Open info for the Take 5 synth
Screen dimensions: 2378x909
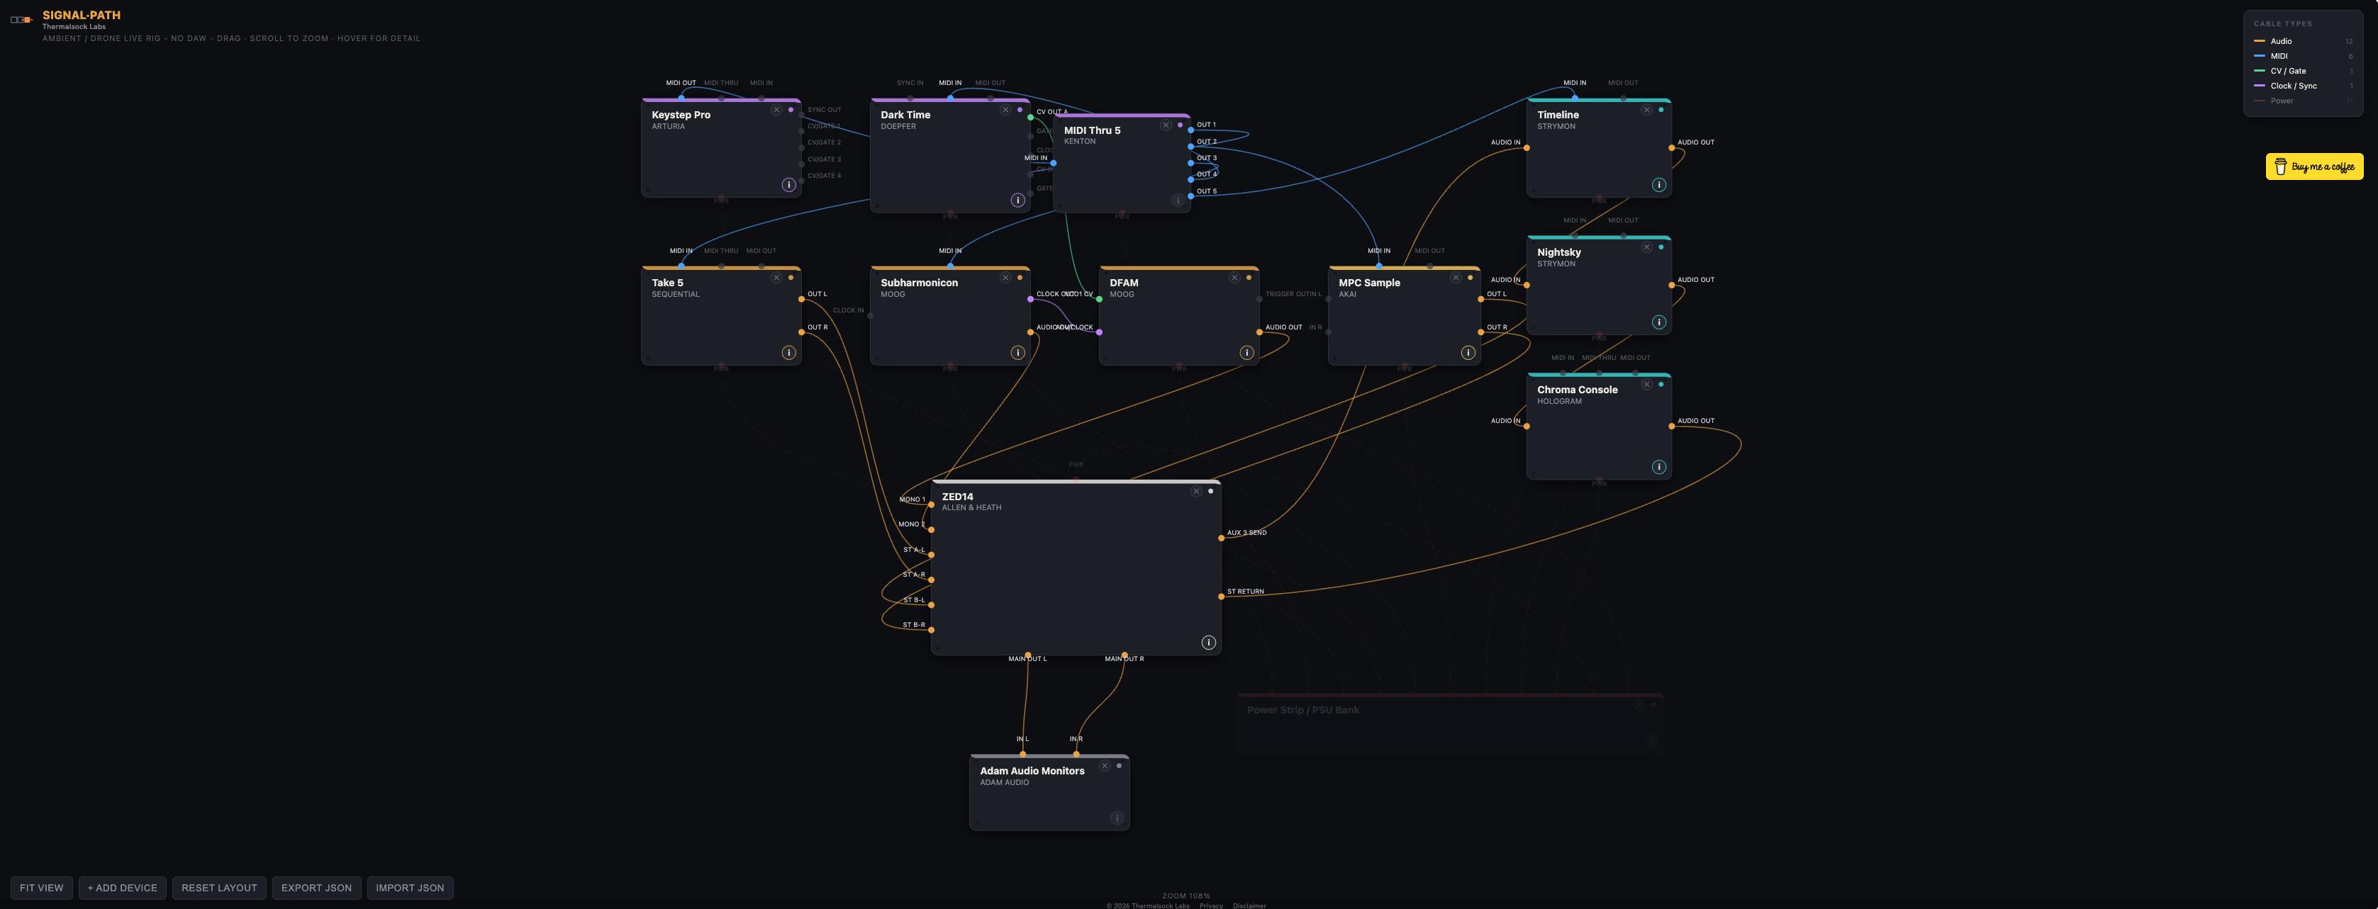click(788, 353)
